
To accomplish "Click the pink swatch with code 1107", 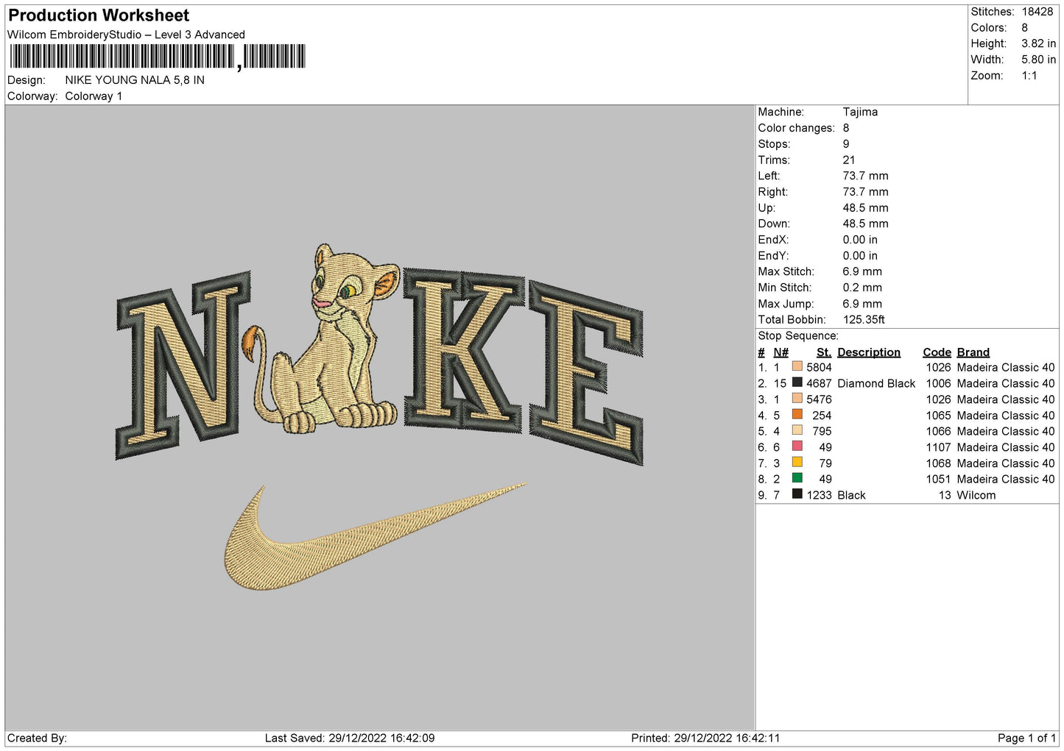I will coord(797,446).
